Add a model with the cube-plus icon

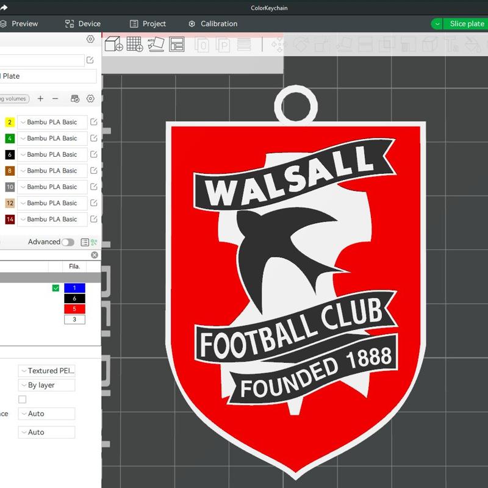113,44
